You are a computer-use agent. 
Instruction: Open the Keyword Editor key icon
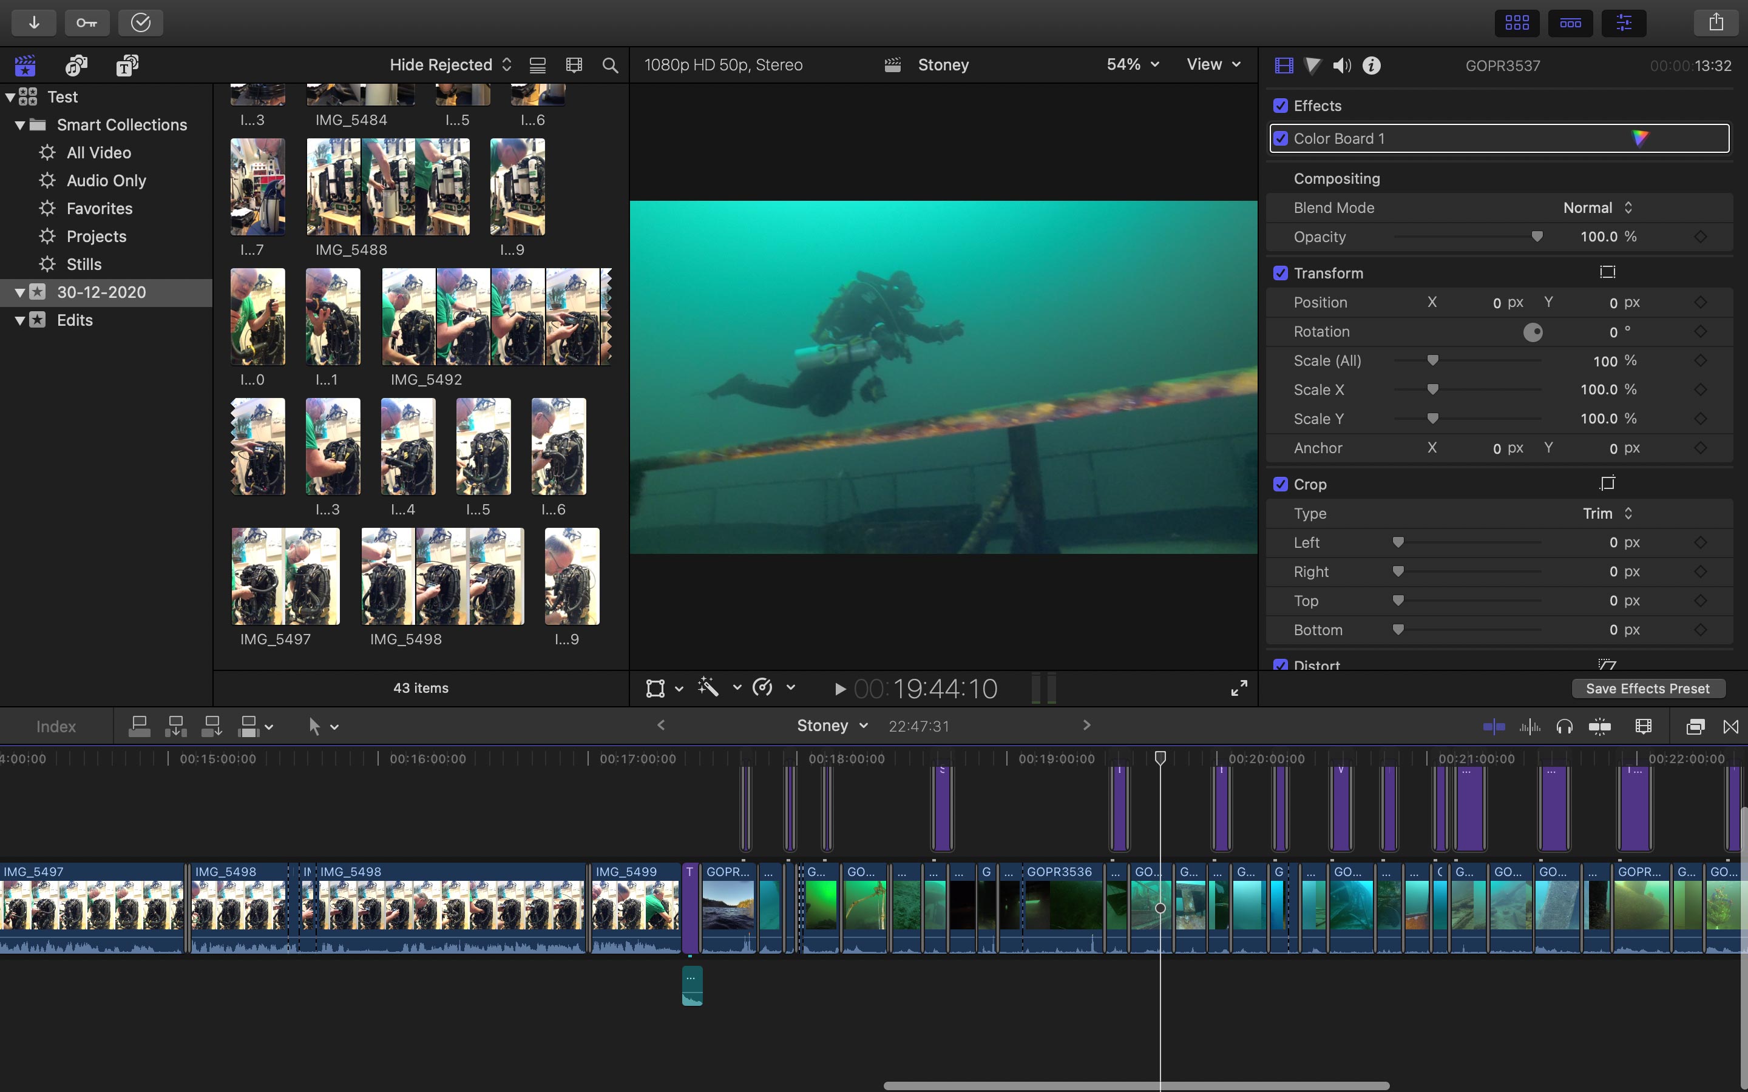pyautogui.click(x=87, y=22)
